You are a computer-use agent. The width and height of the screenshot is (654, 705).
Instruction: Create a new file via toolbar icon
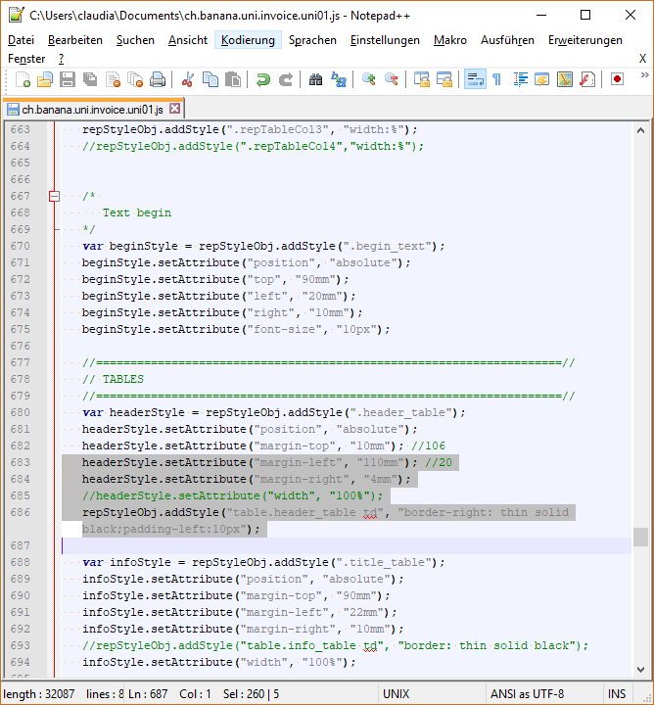23,79
